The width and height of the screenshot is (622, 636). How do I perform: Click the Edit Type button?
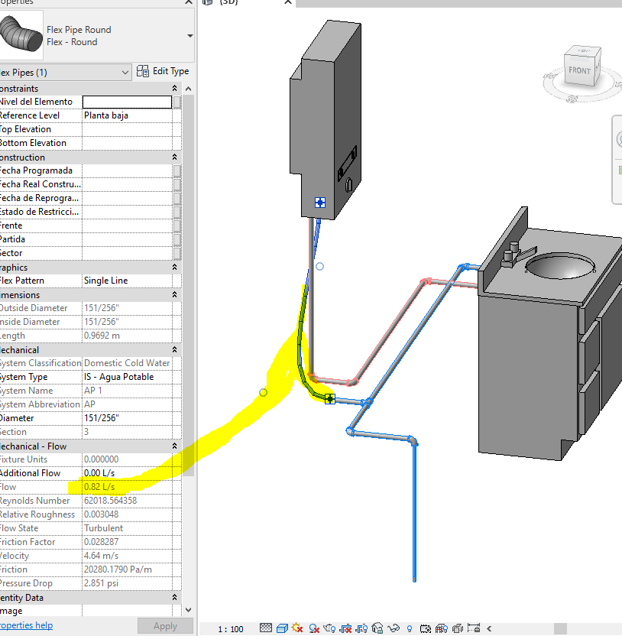pyautogui.click(x=164, y=70)
